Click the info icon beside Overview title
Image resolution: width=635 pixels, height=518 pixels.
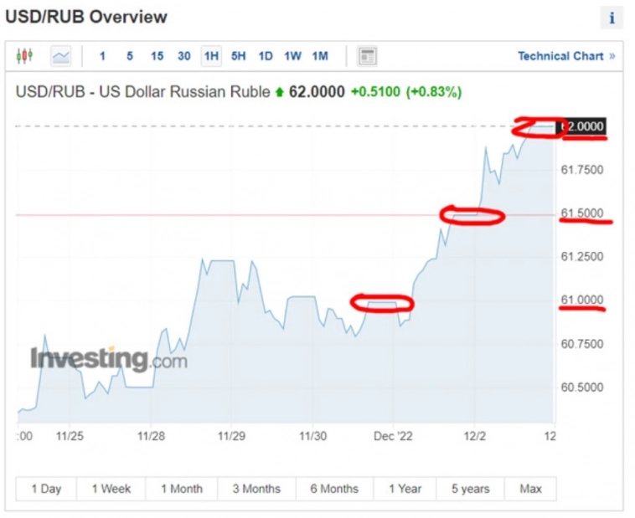pos(612,18)
